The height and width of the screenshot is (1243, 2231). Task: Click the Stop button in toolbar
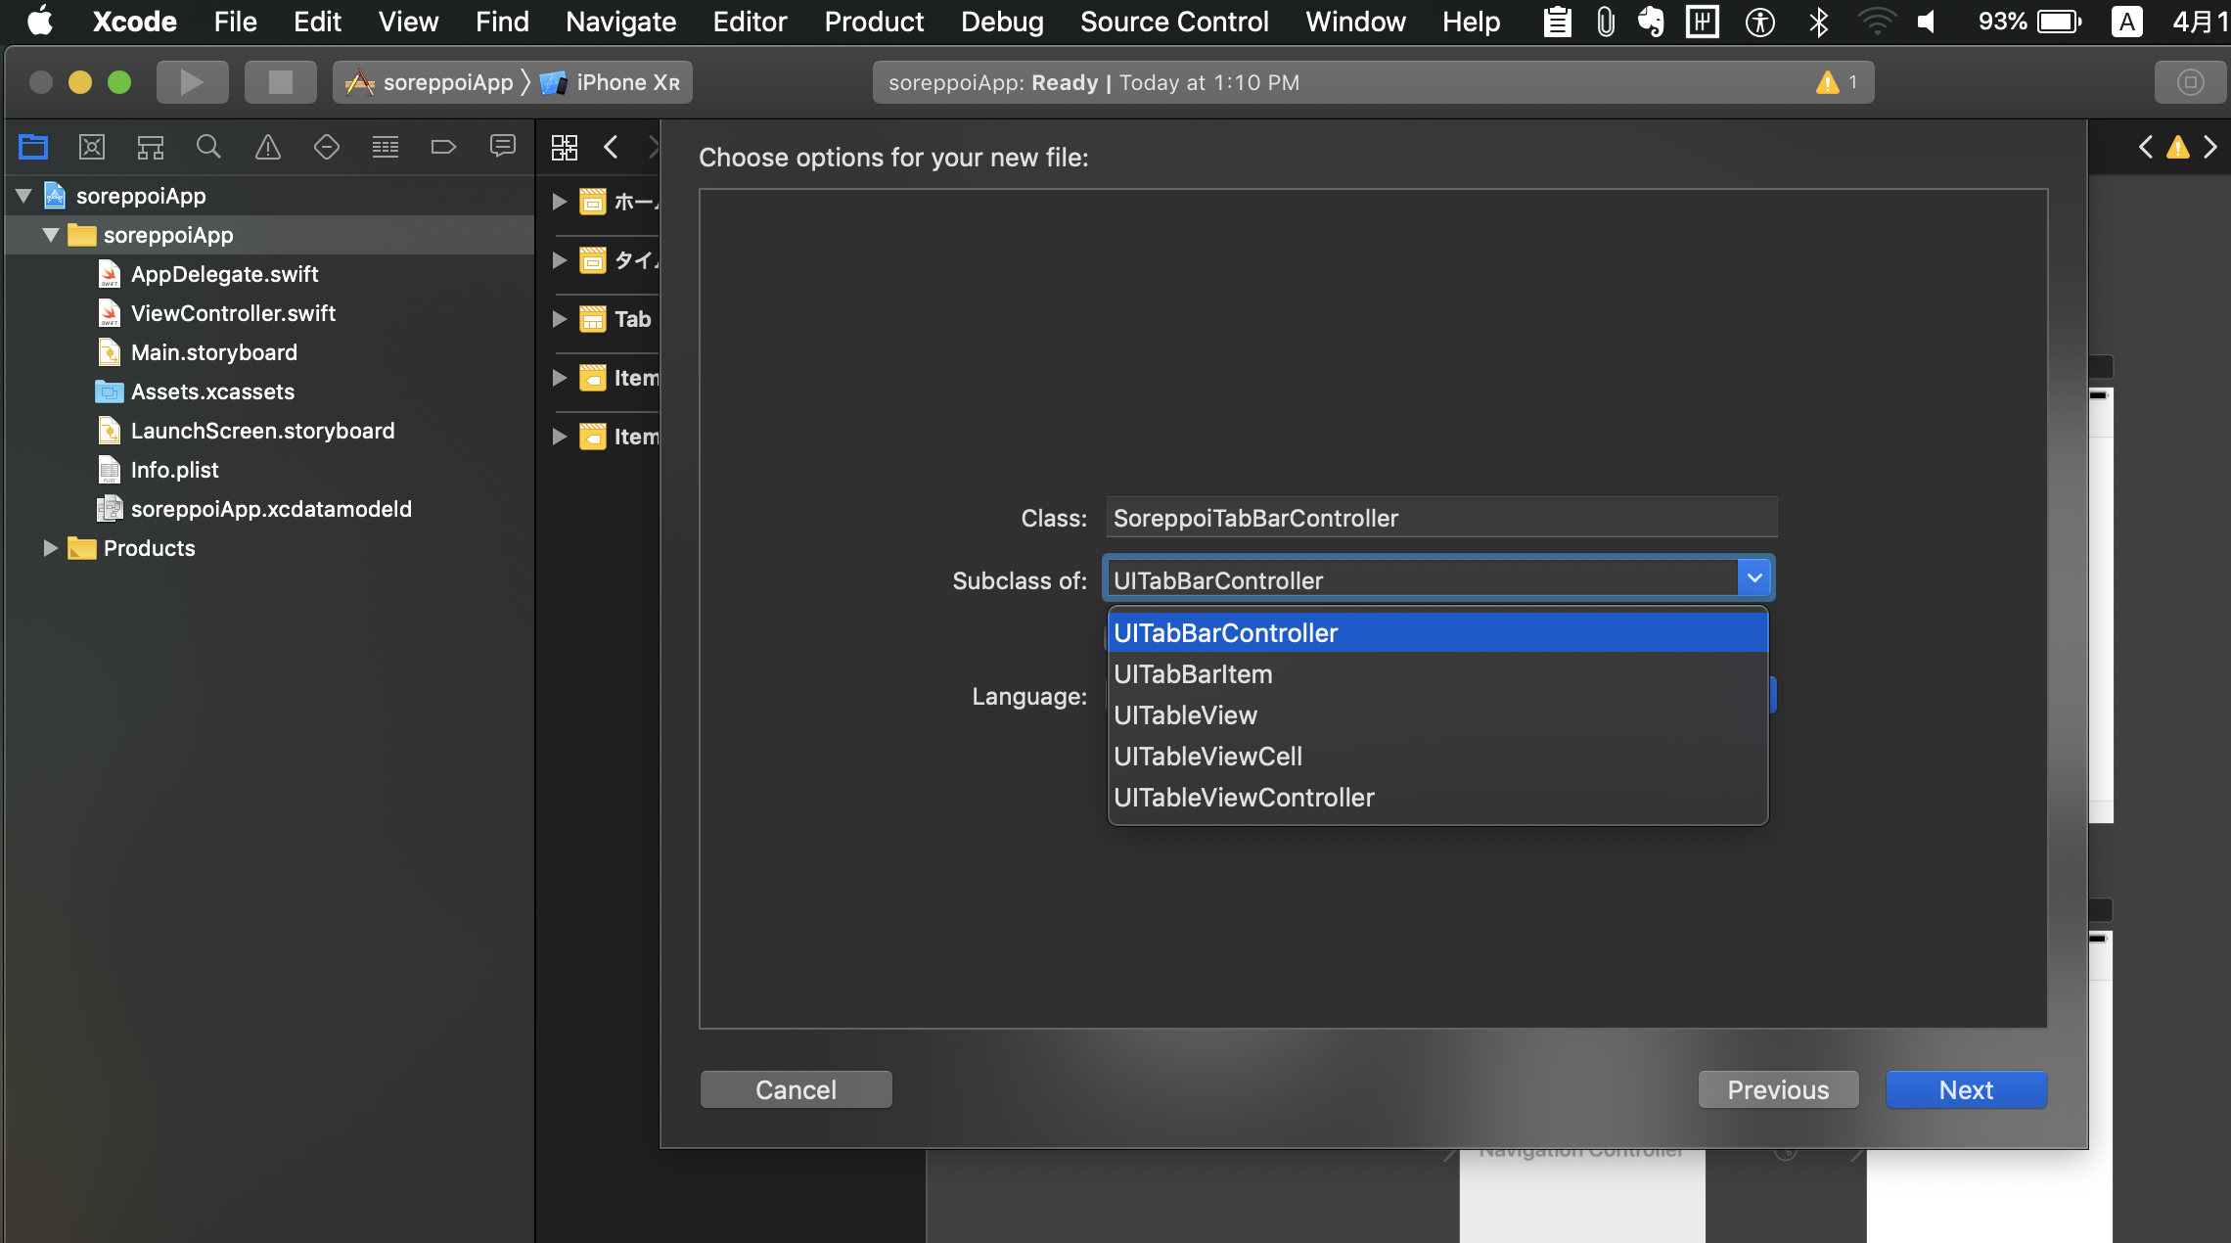click(280, 82)
